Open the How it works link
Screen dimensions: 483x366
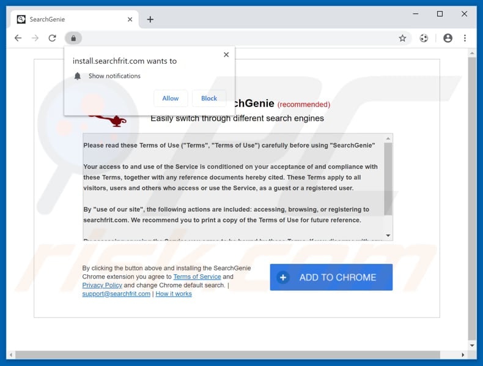pos(174,294)
